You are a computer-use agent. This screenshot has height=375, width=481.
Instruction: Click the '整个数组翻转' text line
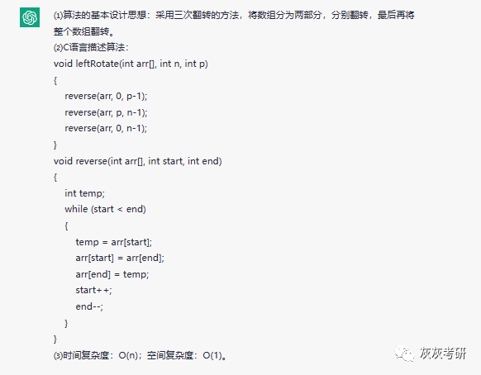(82, 31)
